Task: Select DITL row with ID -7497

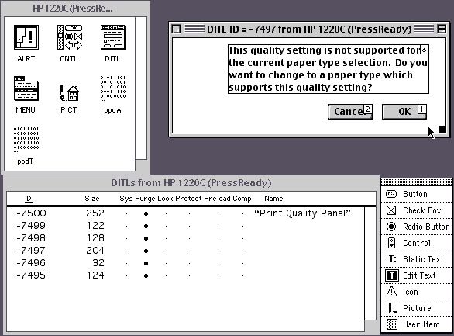Action: [x=185, y=251]
